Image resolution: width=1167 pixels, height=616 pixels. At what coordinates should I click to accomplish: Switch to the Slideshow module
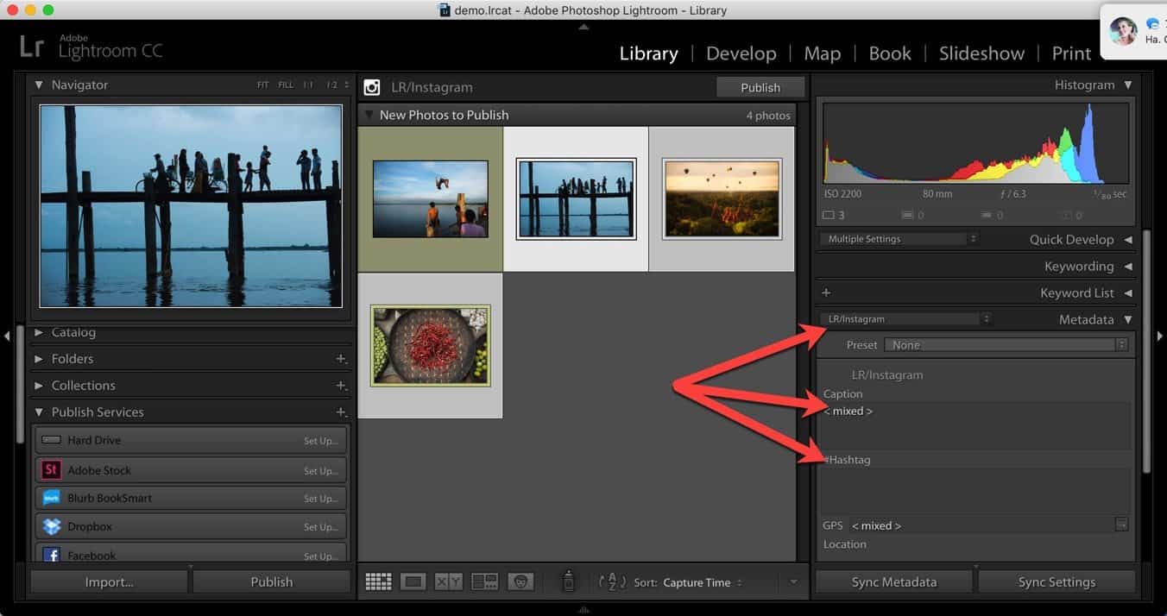[x=982, y=53]
